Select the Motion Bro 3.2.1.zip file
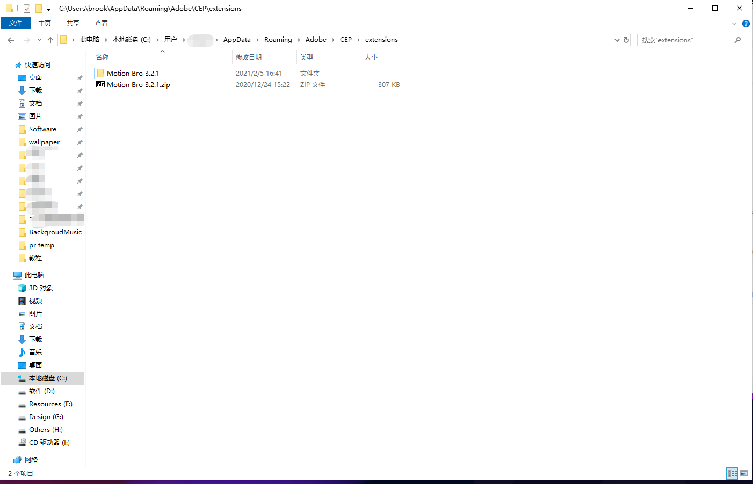The width and height of the screenshot is (753, 484). click(x=248, y=85)
